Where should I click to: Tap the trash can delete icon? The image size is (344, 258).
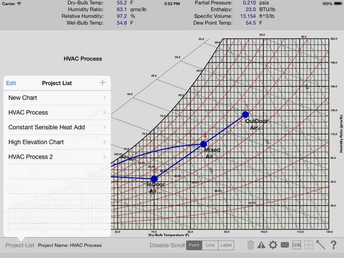250,245
